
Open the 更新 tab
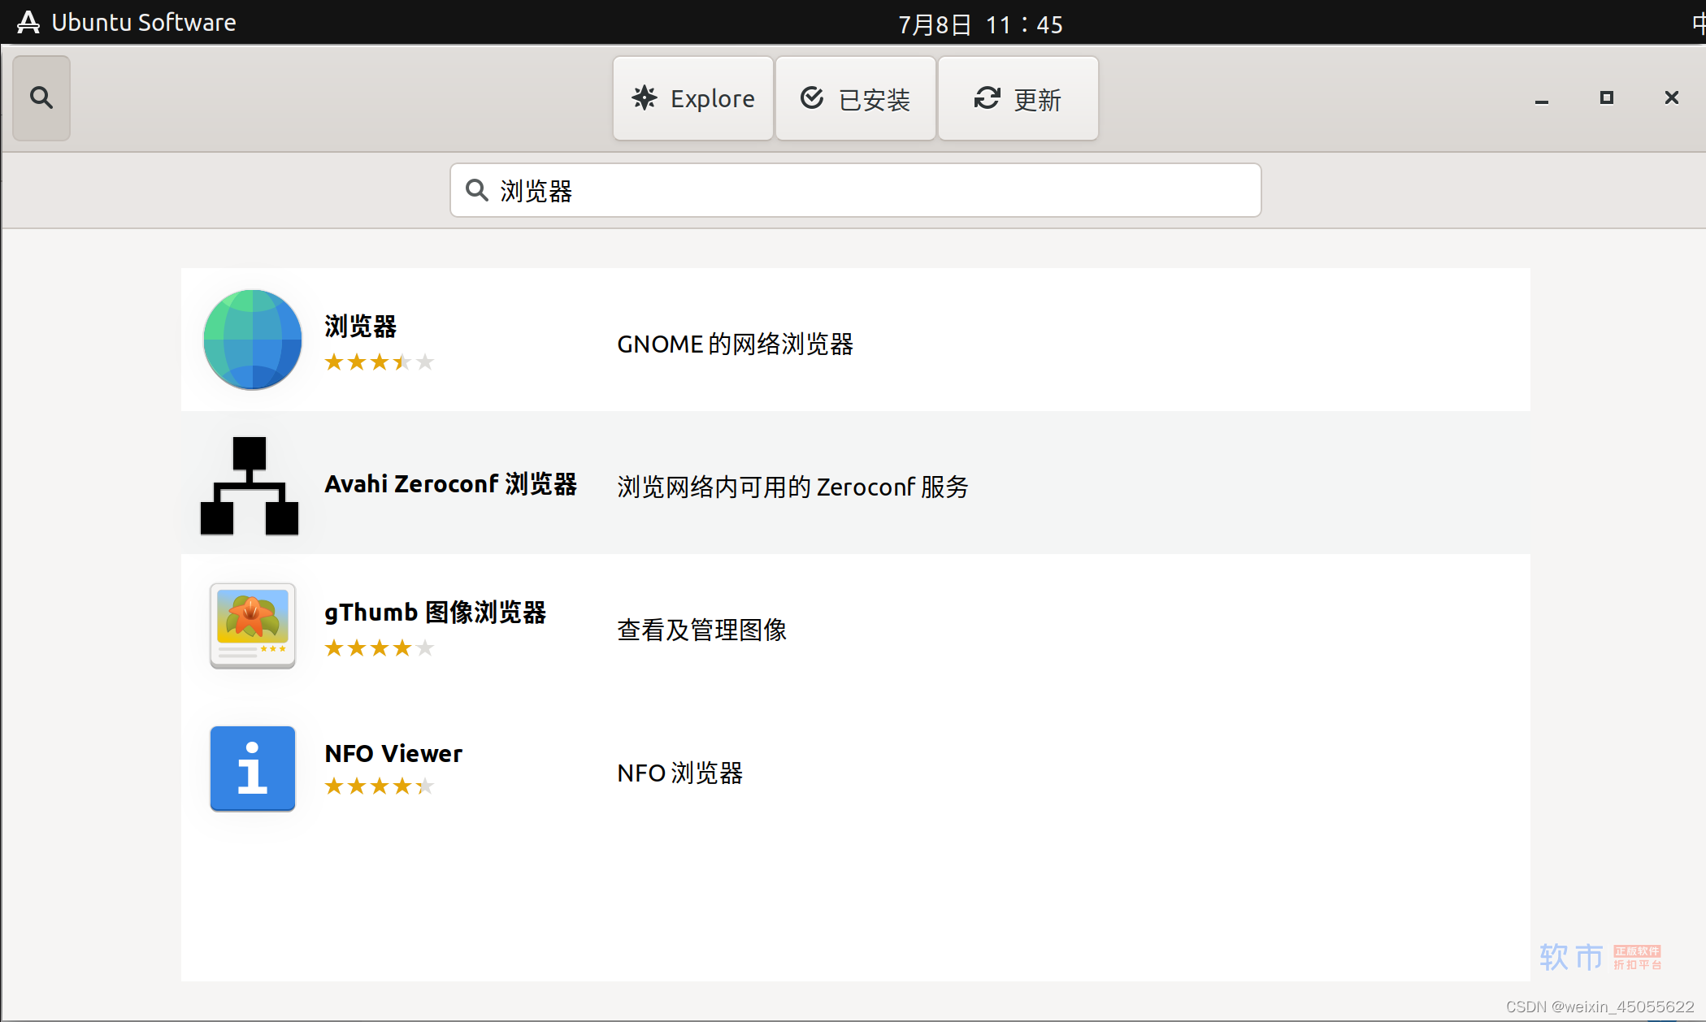coord(1018,98)
